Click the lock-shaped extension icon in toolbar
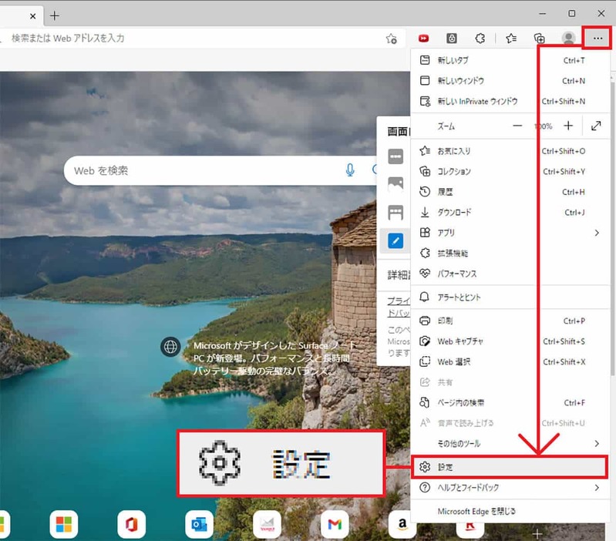The width and height of the screenshot is (616, 541). point(452,38)
